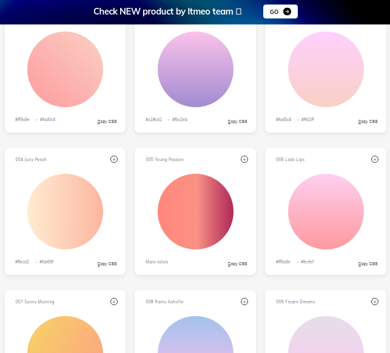Click the Young Passion gradient circle
The height and width of the screenshot is (353, 390).
[195, 211]
